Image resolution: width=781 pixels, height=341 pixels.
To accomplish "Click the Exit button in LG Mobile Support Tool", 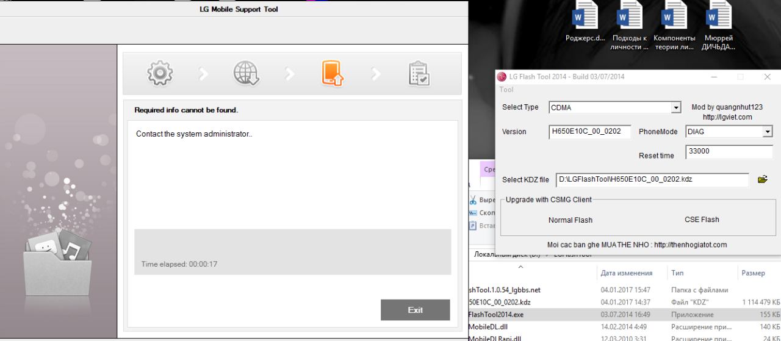I will [x=416, y=310].
